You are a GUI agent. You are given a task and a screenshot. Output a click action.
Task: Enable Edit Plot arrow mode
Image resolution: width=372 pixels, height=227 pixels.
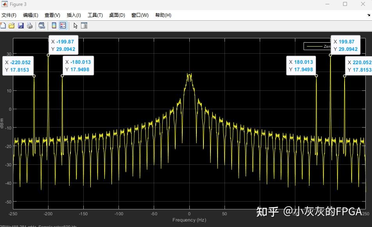point(74,25)
